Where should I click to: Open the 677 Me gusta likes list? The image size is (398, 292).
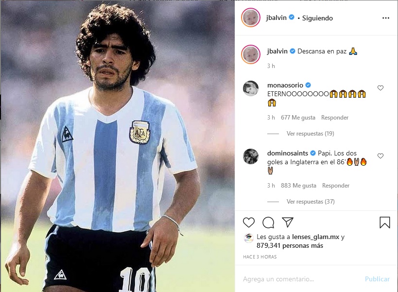(298, 118)
